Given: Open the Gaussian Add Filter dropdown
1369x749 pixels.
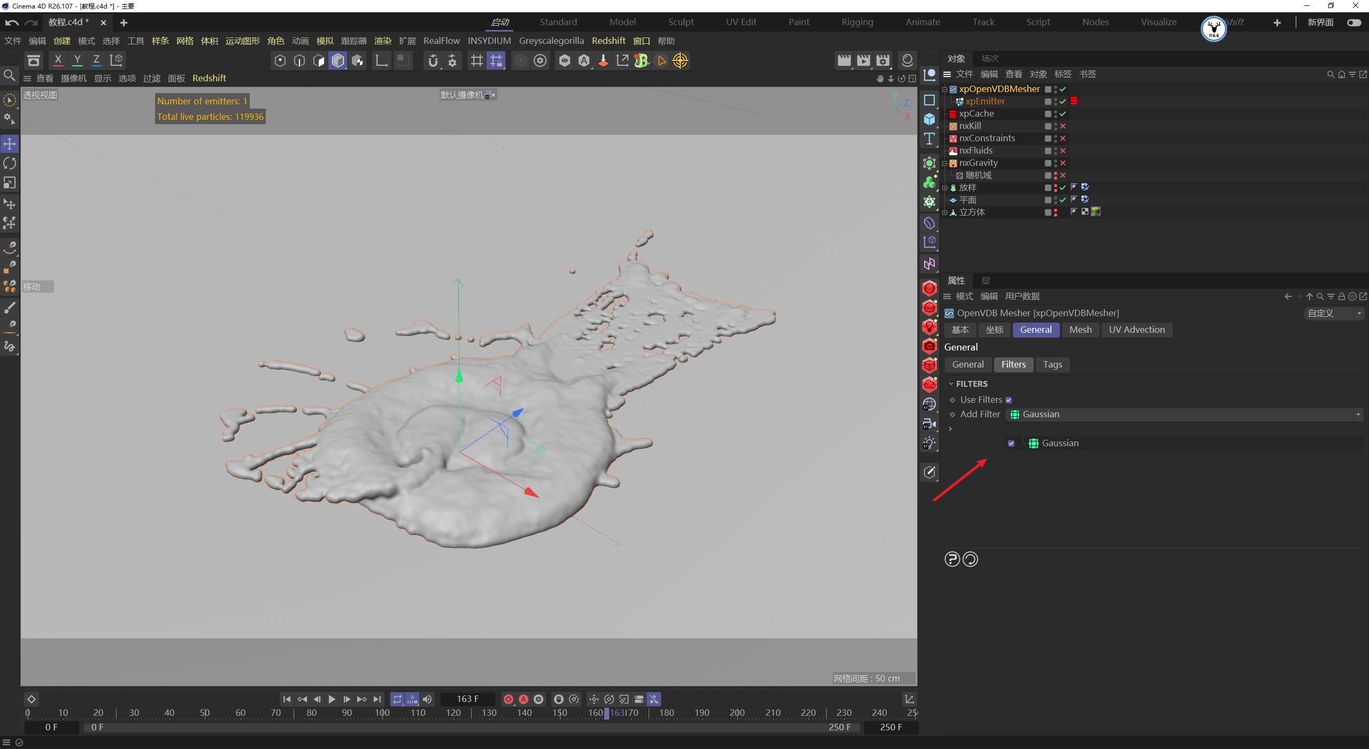Looking at the screenshot, I should tap(1358, 414).
